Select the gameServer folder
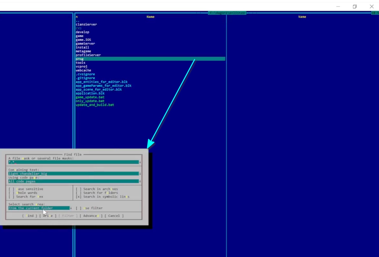The height and width of the screenshot is (257, 379). [x=85, y=44]
